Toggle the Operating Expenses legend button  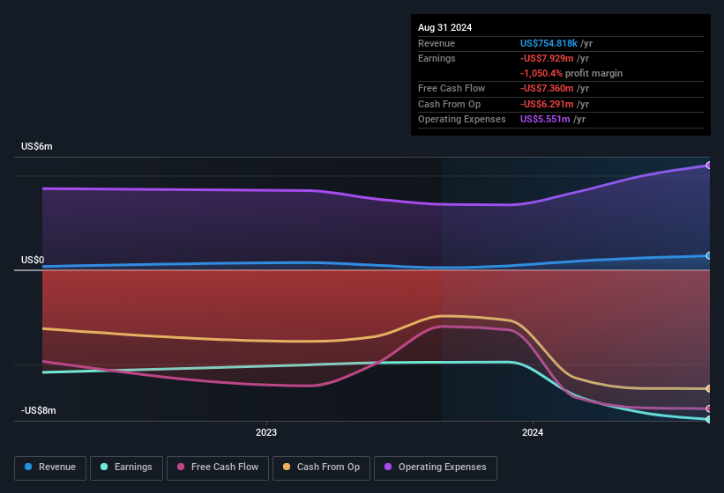[x=436, y=467]
